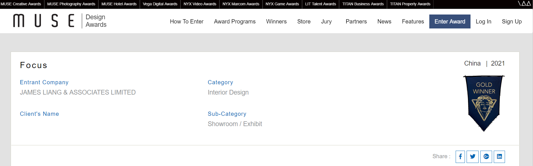Open the Store page
Screen dimensions: 533x166
coord(304,21)
